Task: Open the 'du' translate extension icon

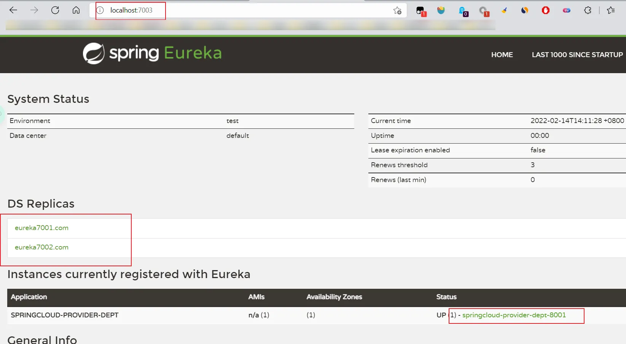Action: click(566, 11)
